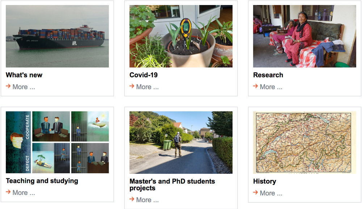Viewport: 362px width, 209px height.
Task: Follow the "More ..." link for Covid-19
Action: (147, 87)
